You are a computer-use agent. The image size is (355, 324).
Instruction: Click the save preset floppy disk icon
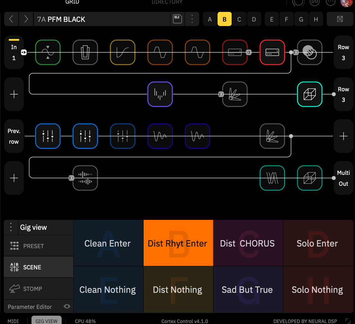(177, 19)
